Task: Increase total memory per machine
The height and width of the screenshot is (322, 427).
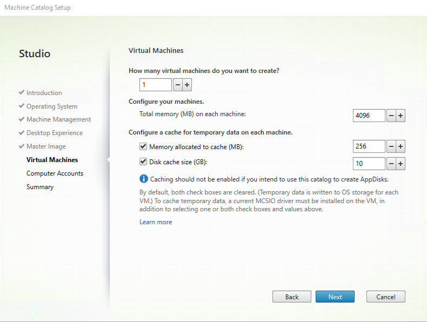Action: pos(401,116)
